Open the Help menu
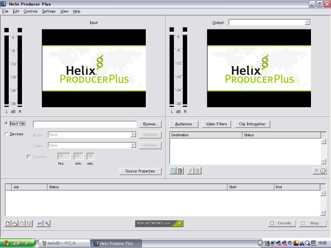331x248 pixels. pyautogui.click(x=77, y=11)
